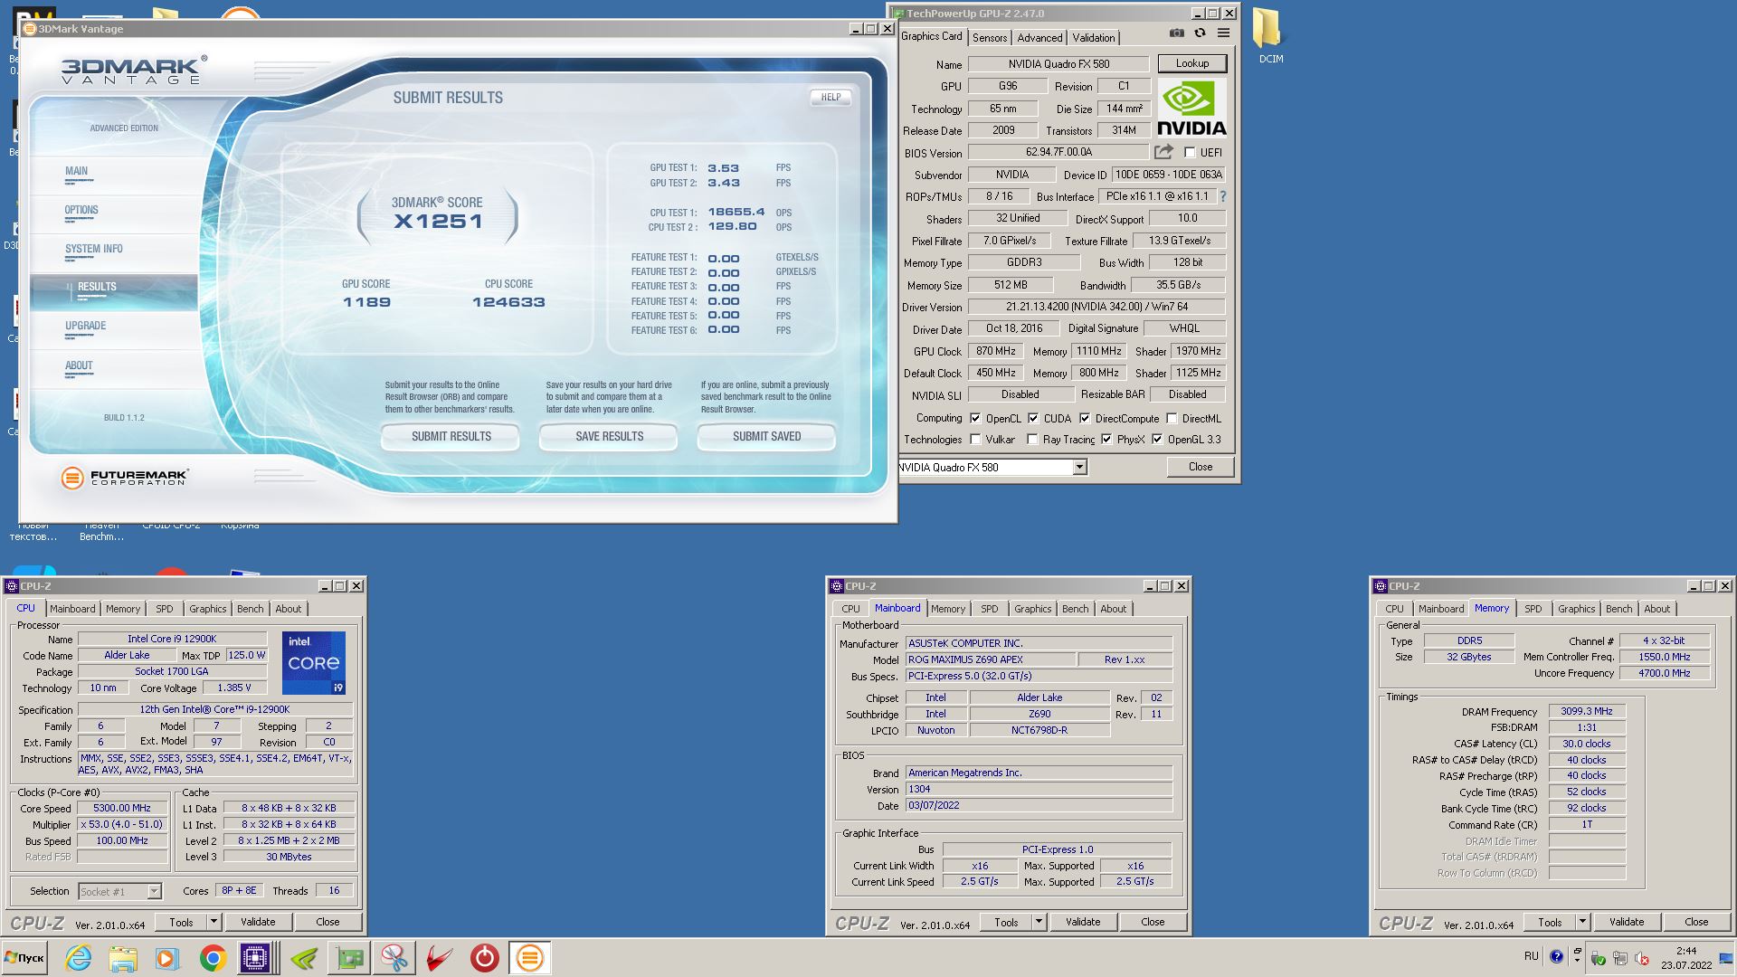
Task: Open the GPU selector dropdown in GPU-Z
Action: pyautogui.click(x=1079, y=468)
